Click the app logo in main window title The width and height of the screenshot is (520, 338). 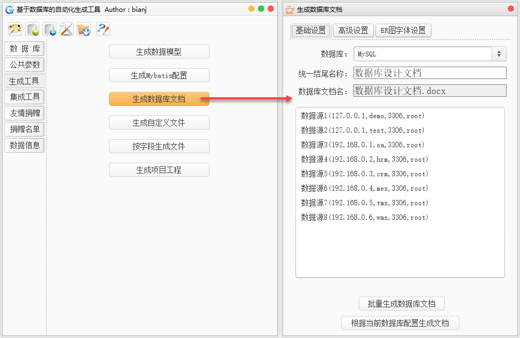coord(9,10)
